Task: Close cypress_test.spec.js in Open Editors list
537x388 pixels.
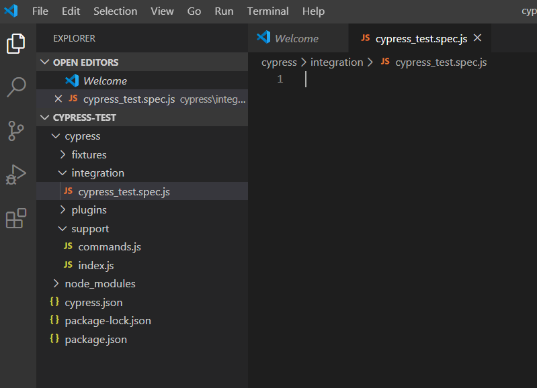Action: point(58,99)
